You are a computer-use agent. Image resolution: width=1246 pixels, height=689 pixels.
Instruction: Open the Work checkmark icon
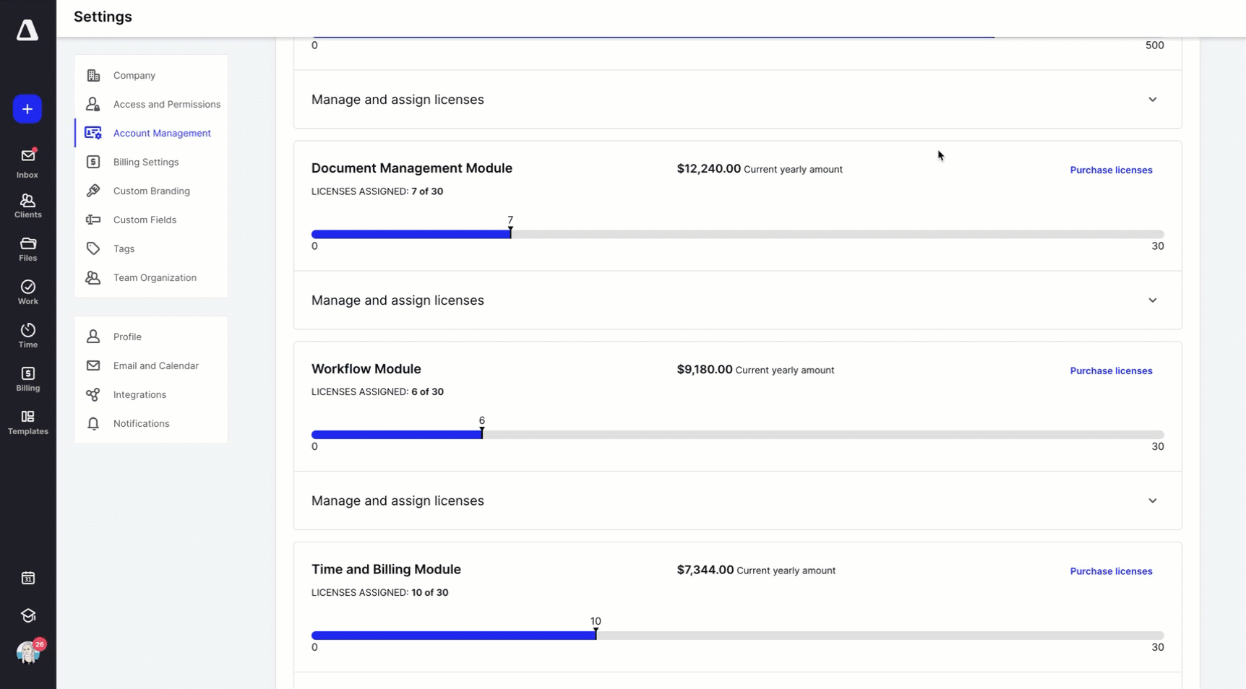[x=27, y=292]
